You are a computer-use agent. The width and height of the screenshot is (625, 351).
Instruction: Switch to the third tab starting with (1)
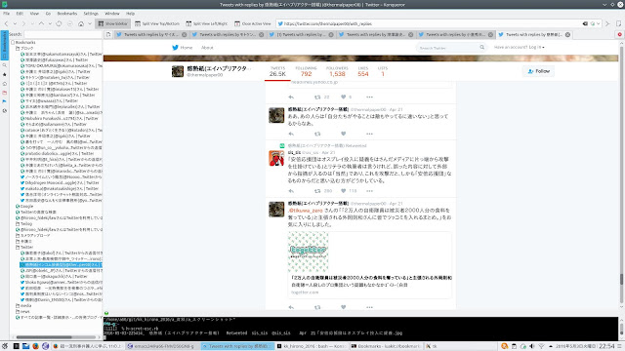(x=301, y=35)
